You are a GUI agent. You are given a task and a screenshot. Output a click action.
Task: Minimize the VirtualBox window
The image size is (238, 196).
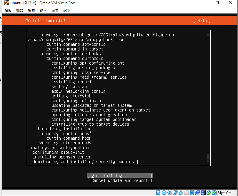[x=204, y=3]
